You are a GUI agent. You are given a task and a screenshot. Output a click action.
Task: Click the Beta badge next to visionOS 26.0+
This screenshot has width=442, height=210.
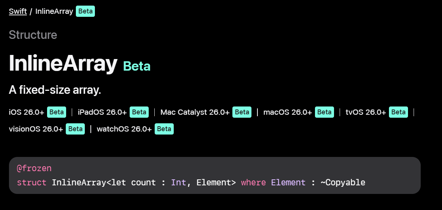click(x=75, y=129)
